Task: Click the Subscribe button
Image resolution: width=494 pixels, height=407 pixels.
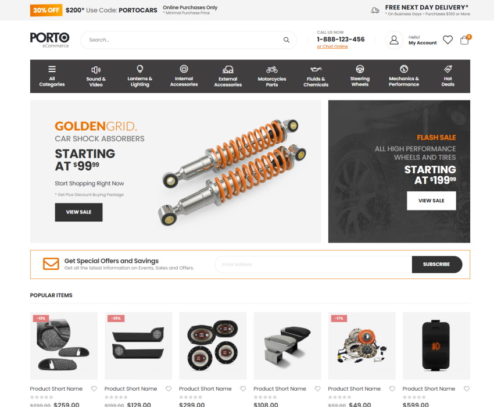Action: click(x=436, y=264)
